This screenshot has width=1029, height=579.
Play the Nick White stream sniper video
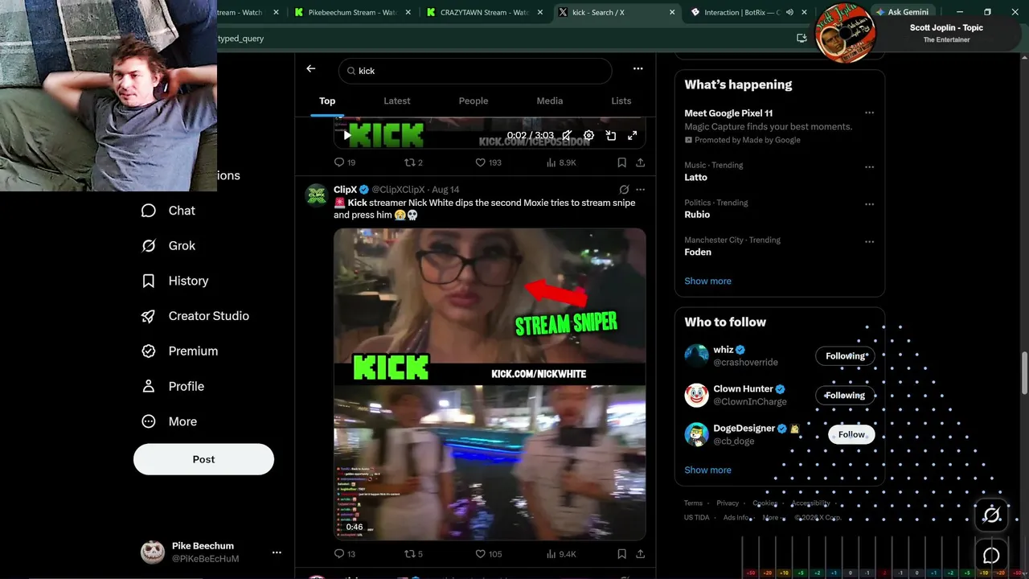click(490, 384)
